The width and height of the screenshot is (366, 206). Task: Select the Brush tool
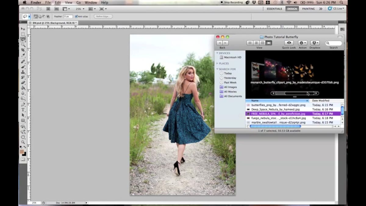click(23, 66)
